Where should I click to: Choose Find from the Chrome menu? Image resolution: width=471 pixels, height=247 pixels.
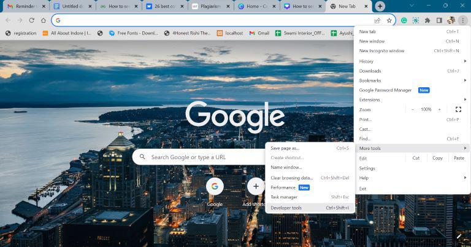click(412, 139)
